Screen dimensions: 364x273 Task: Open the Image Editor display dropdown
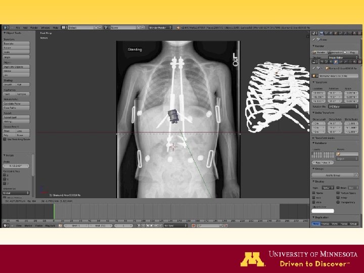click(343, 57)
